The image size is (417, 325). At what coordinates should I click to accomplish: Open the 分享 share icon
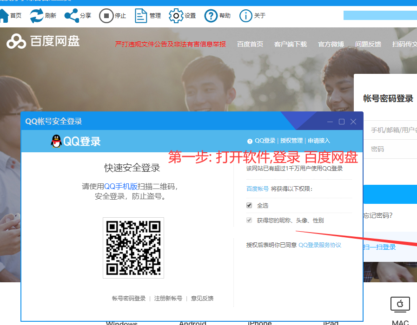(71, 16)
